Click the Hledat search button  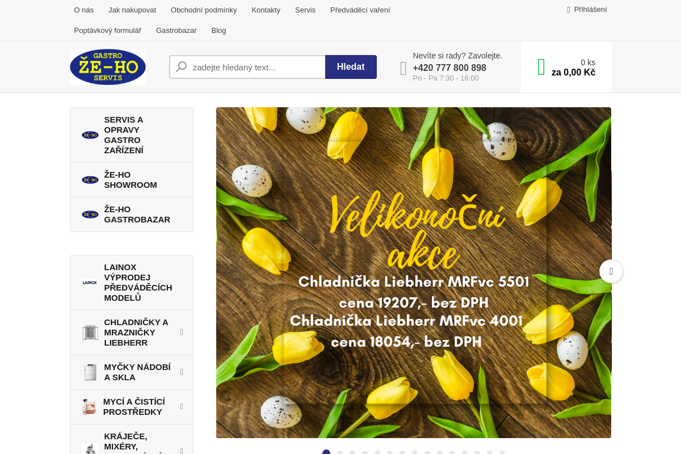point(351,67)
